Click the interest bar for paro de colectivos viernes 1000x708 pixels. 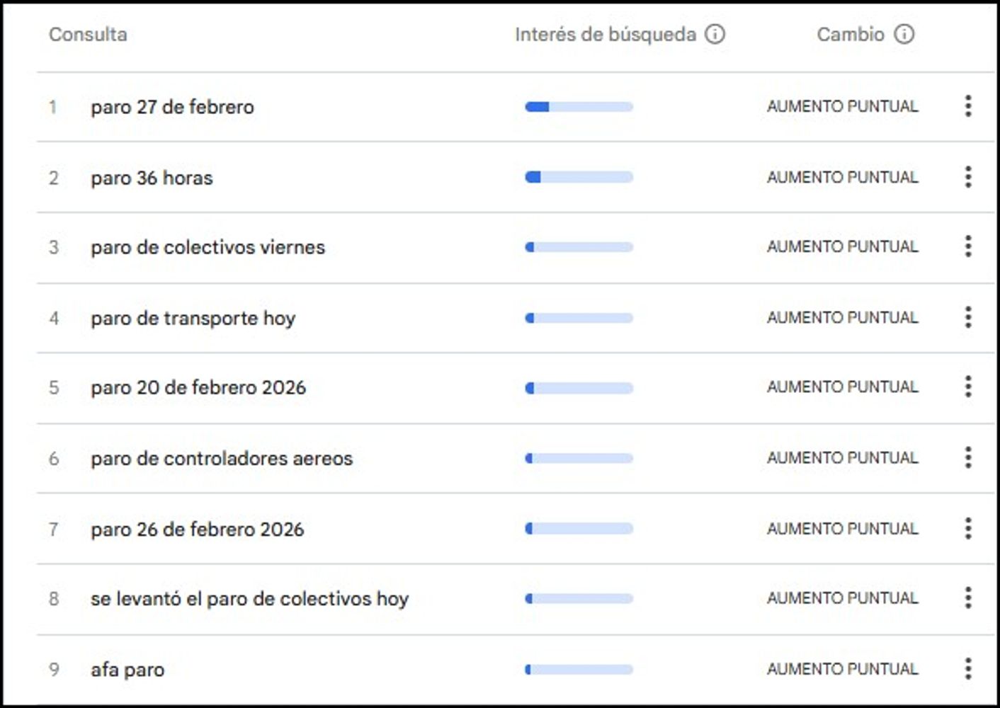click(x=579, y=247)
